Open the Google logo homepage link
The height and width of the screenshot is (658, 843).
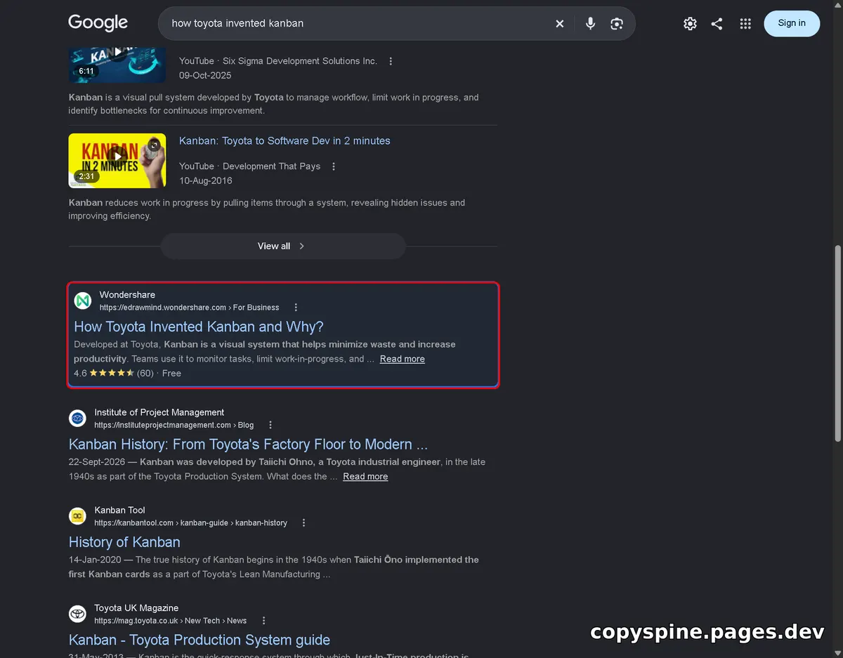pos(98,22)
